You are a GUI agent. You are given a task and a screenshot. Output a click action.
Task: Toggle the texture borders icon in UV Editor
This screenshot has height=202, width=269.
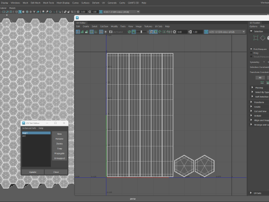point(91,32)
